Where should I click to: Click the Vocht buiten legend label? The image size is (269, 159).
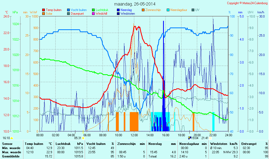[x=79, y=10]
